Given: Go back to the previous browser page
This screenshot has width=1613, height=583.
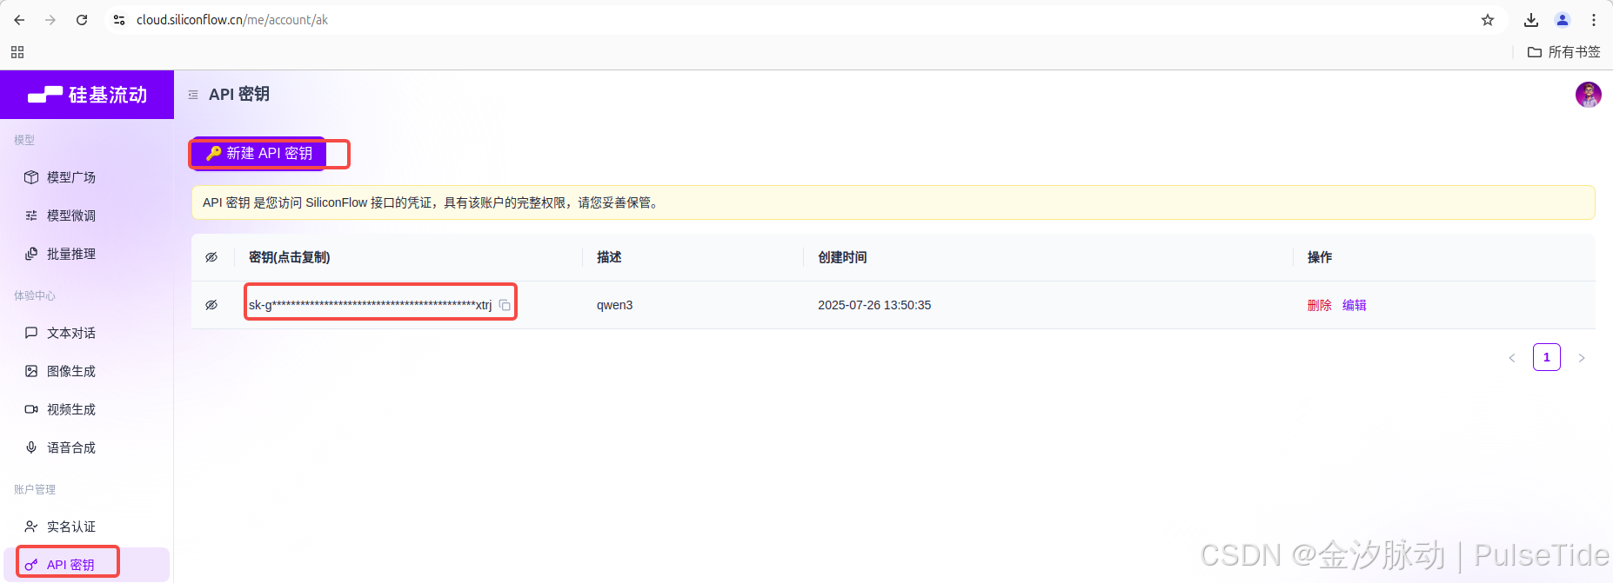Looking at the screenshot, I should point(19,20).
